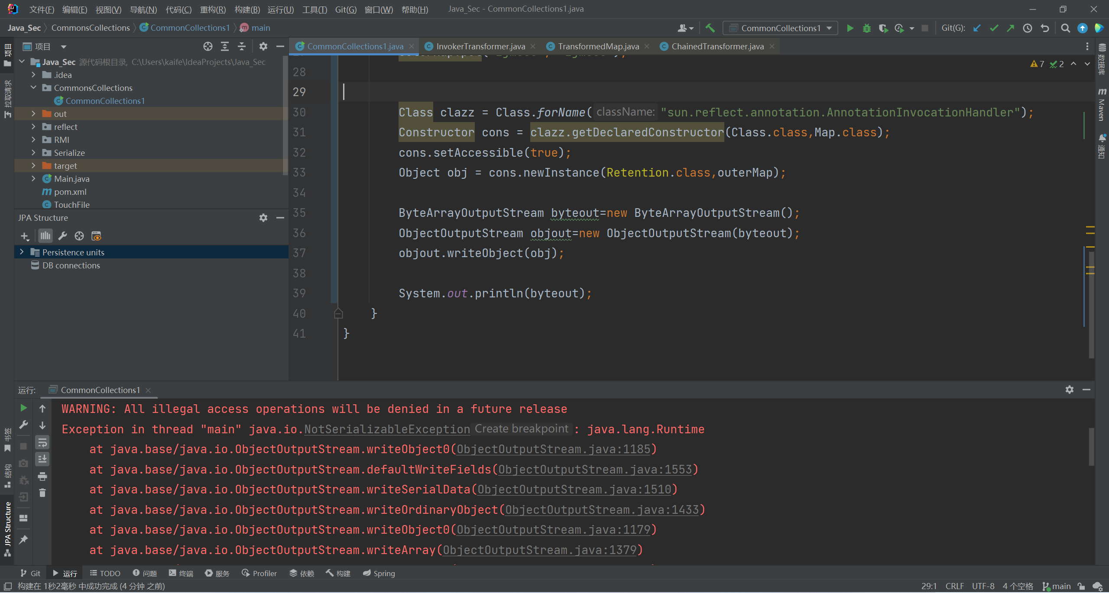This screenshot has height=593, width=1109.
Task: Click Create breakpoint hint
Action: pyautogui.click(x=522, y=429)
